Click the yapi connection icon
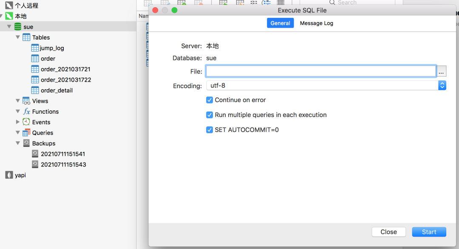The width and height of the screenshot is (459, 249). coord(9,175)
